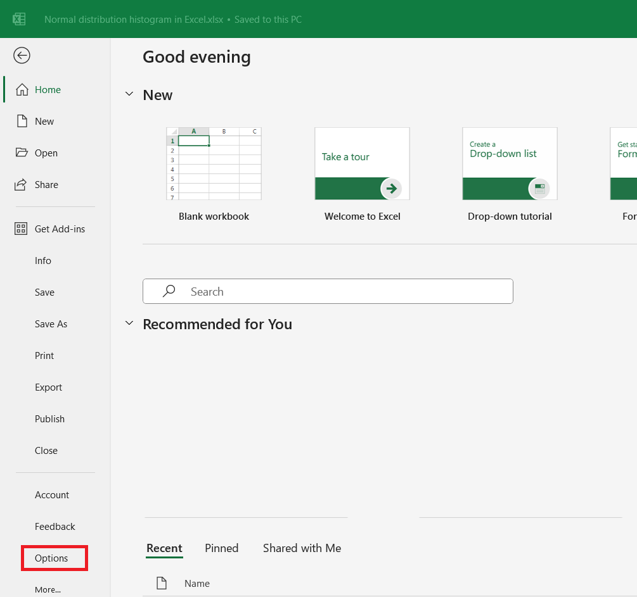This screenshot has width=637, height=597.
Task: Click into the Search input field
Action: 328,291
